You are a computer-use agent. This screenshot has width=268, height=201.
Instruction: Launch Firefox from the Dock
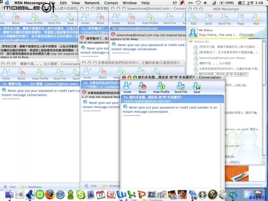[x=50, y=194]
